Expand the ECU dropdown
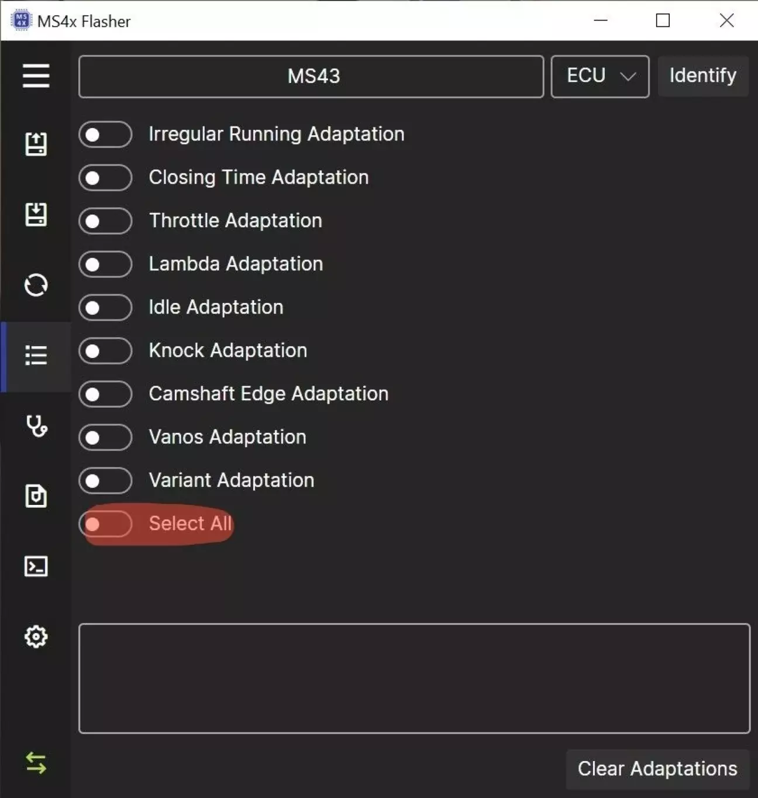758x798 pixels. coord(600,77)
